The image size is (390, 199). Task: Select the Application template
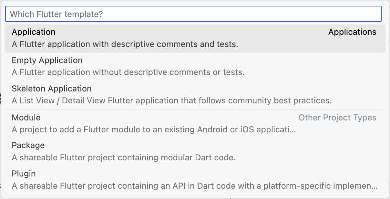34,32
